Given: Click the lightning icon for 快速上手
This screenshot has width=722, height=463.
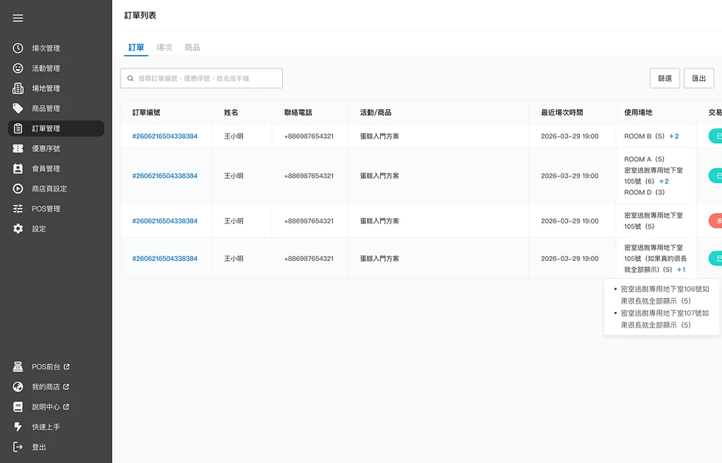Looking at the screenshot, I should pos(18,427).
